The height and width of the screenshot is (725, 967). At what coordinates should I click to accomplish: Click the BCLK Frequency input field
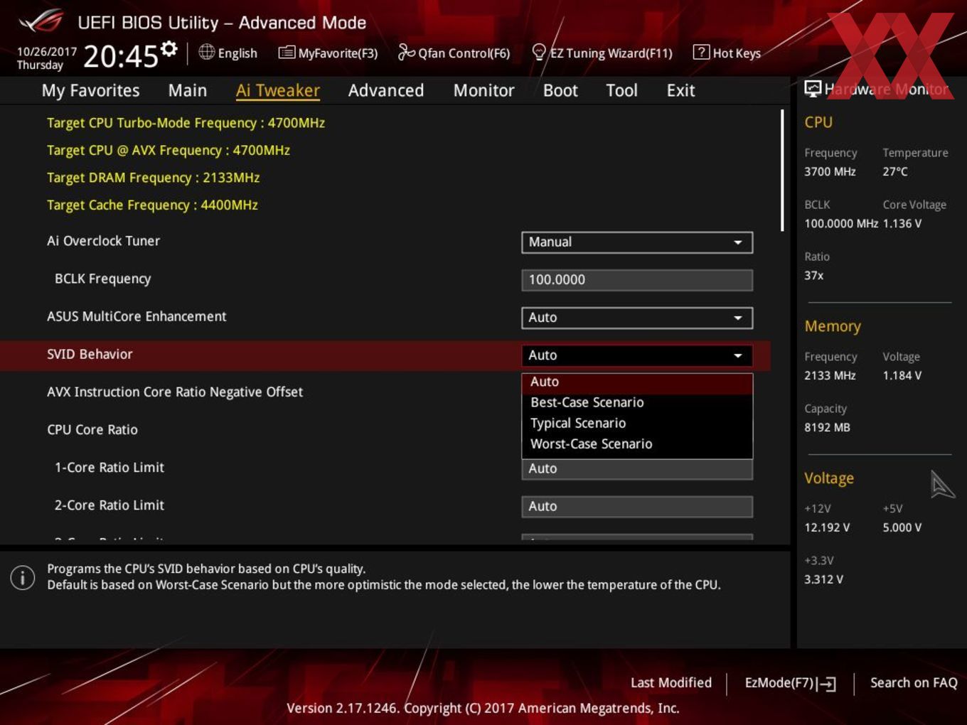pos(637,280)
